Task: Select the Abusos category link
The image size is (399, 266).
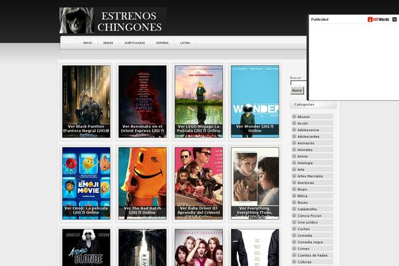Action: click(304, 117)
